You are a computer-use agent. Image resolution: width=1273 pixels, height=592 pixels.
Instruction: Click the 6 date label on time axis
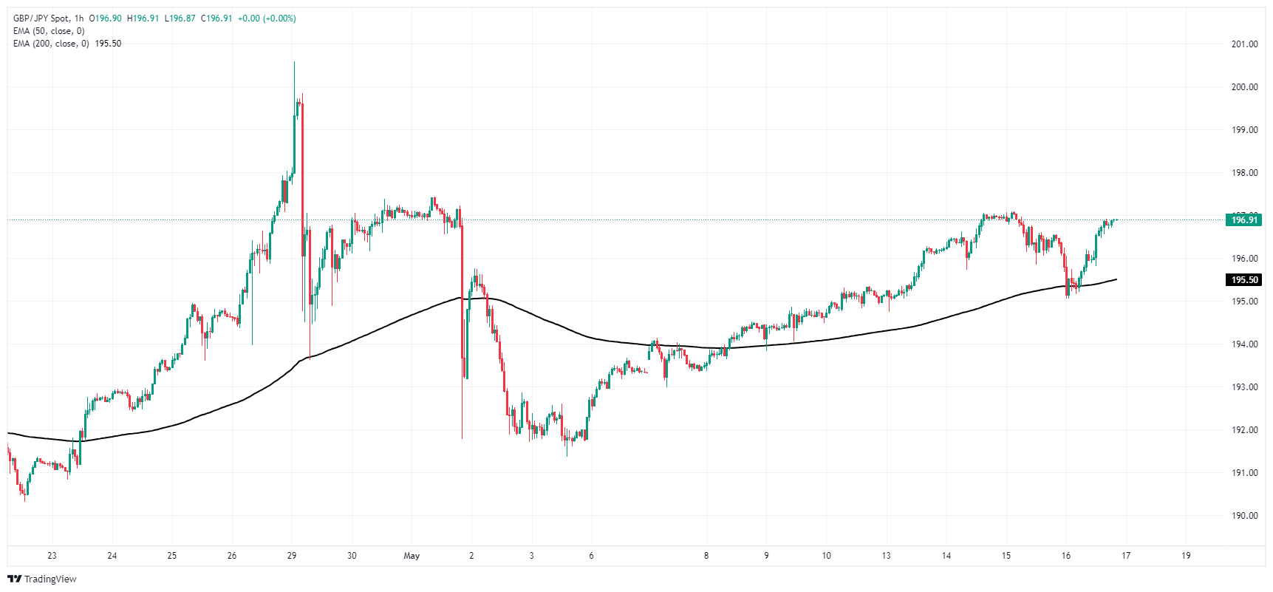click(x=591, y=556)
